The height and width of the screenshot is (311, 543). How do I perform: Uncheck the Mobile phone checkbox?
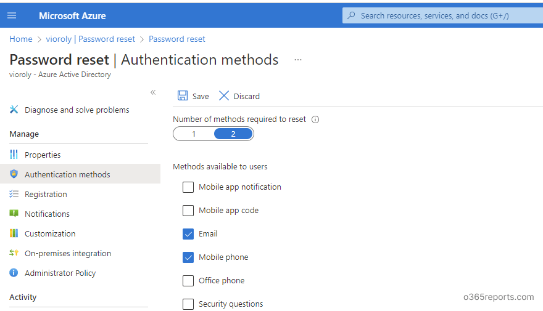(188, 257)
